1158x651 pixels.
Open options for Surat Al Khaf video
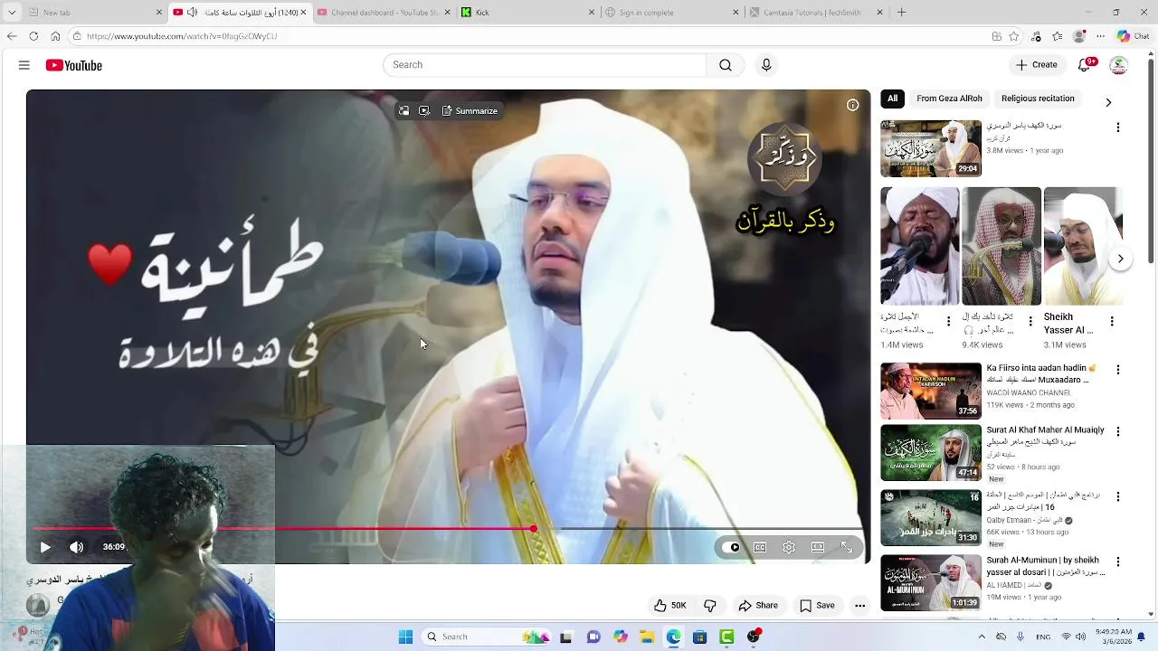(1118, 431)
